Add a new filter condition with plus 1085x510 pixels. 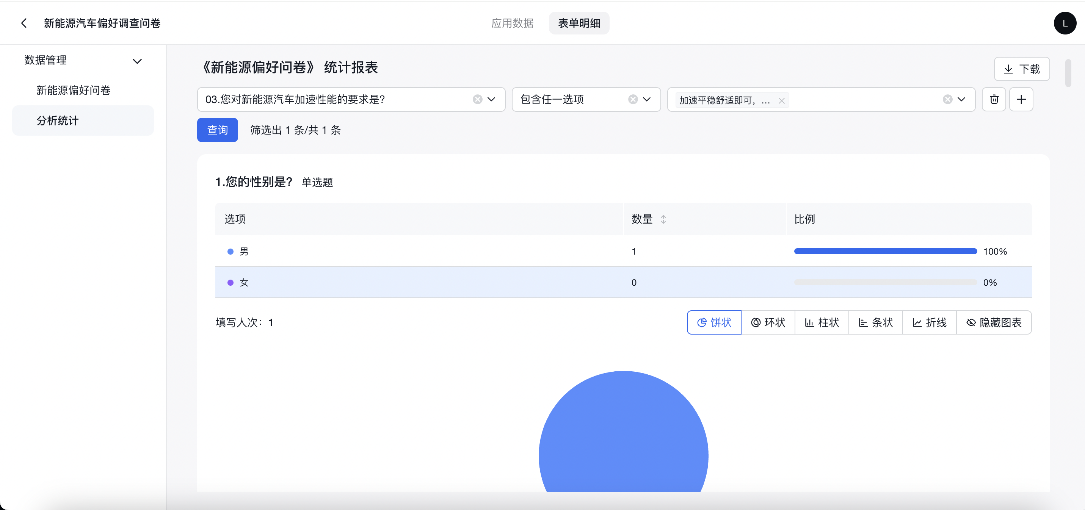pyautogui.click(x=1021, y=99)
